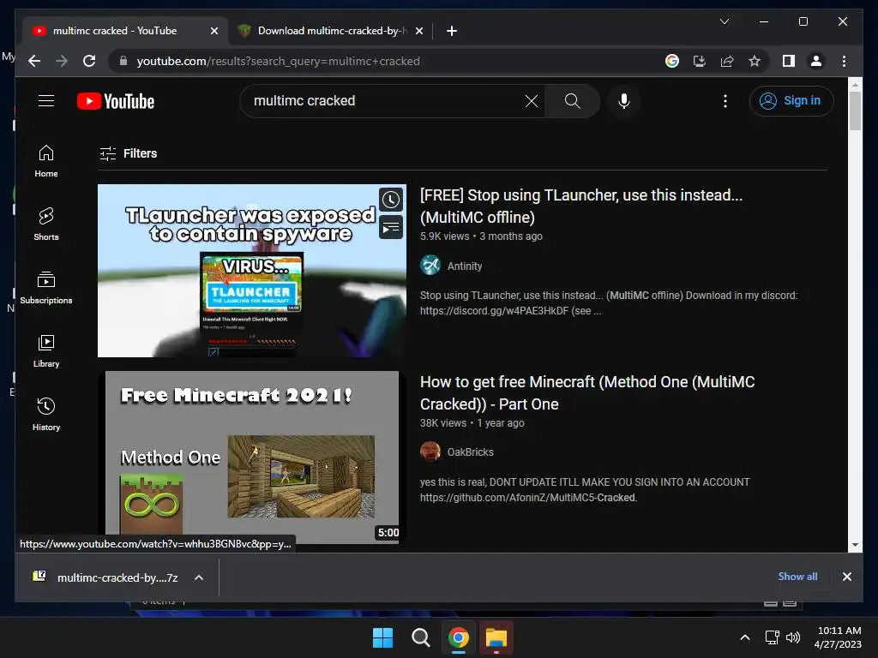Click the browser address bar URL
The height and width of the screenshot is (658, 878).
pos(279,61)
